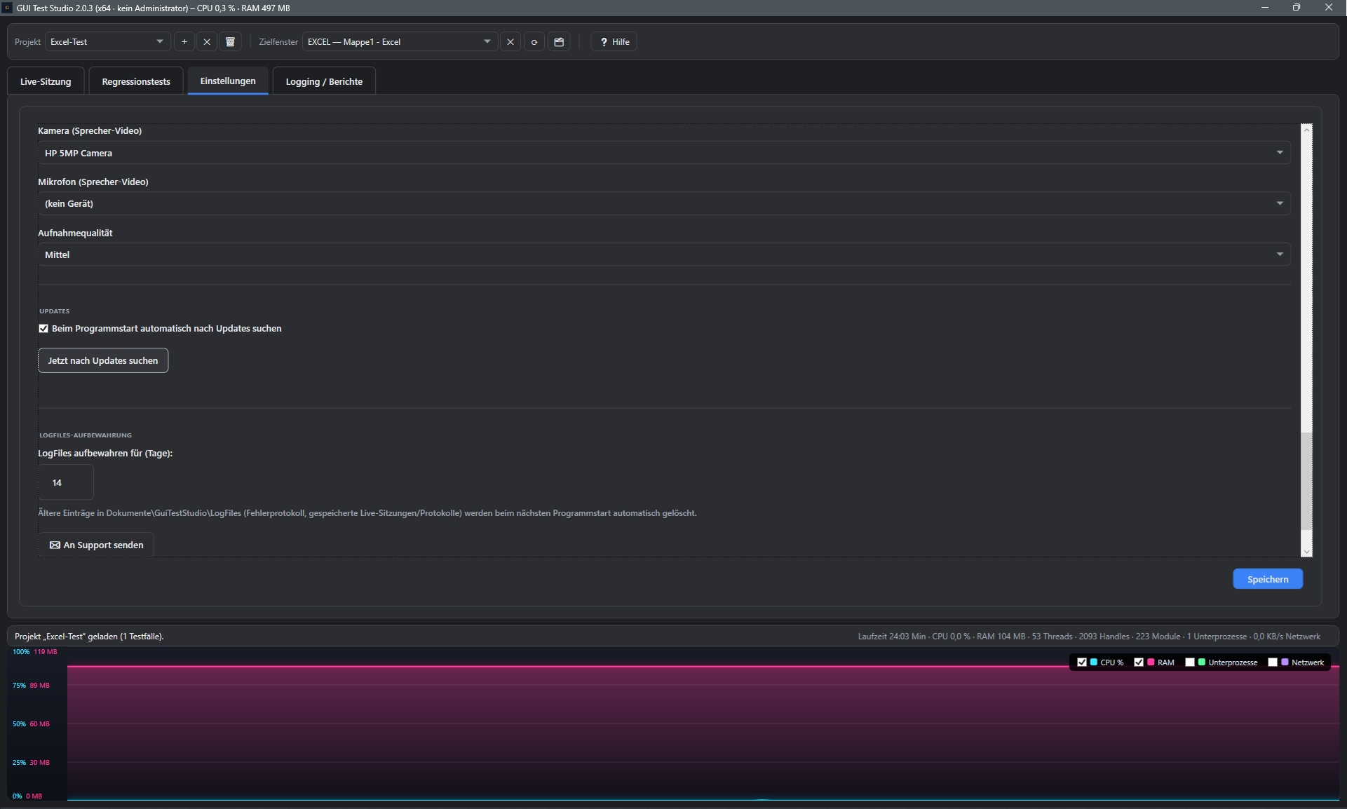The width and height of the screenshot is (1347, 809).
Task: Expand the Kamera dropdown with HP 5MP Camera
Action: tap(664, 153)
